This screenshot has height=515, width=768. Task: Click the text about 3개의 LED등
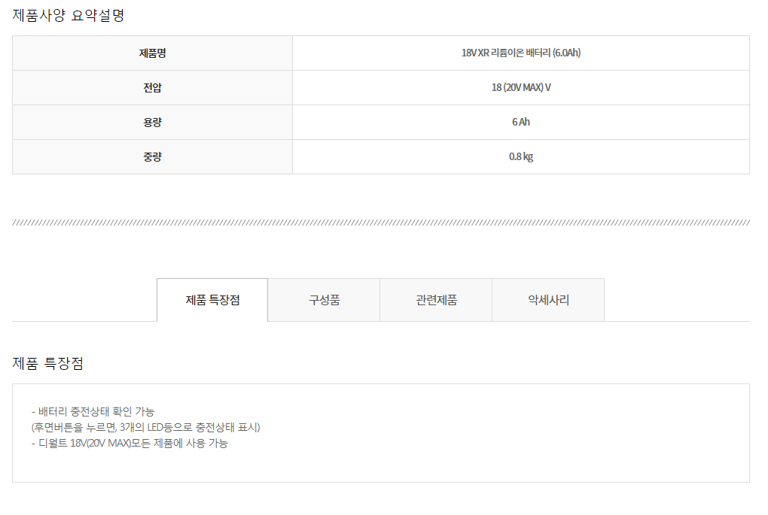(145, 427)
